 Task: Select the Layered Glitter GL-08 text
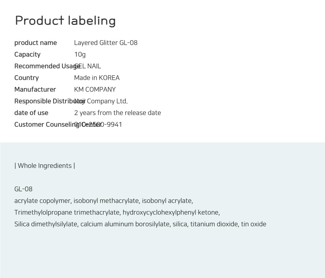pos(106,43)
